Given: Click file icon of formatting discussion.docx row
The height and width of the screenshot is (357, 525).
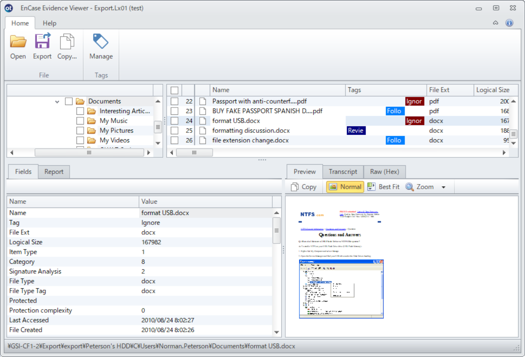Looking at the screenshot, I should (203, 130).
